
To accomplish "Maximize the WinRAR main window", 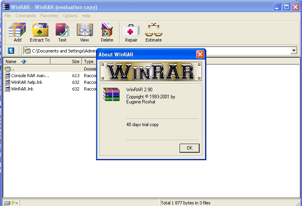I will coord(286,7).
